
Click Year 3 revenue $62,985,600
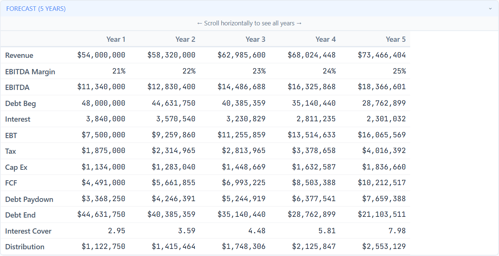pos(242,55)
